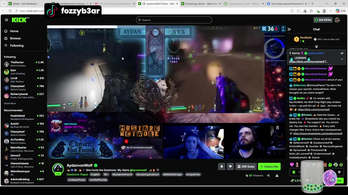
Task: Open the user avatar menu top right
Action: [x=337, y=20]
